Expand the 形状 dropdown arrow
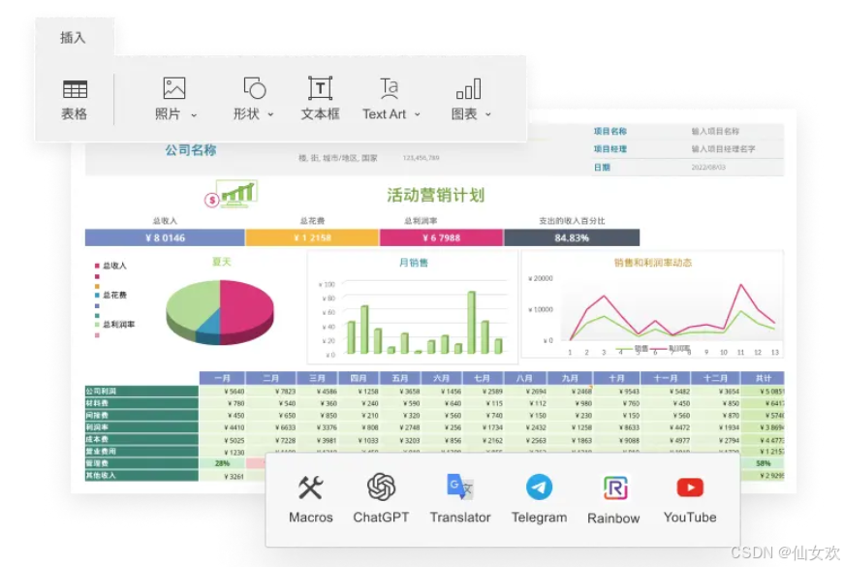 [x=270, y=114]
